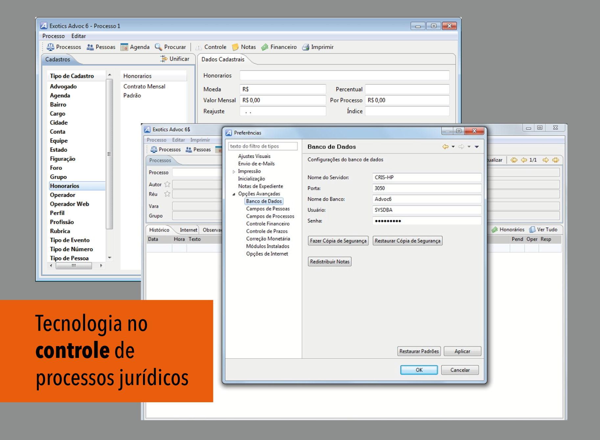
Task: Click the Pessoas toolbar icon
Action: [x=90, y=47]
